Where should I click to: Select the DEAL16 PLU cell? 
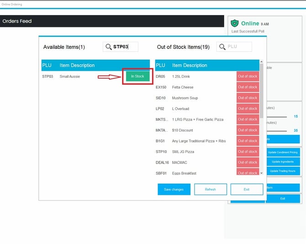click(x=162, y=163)
